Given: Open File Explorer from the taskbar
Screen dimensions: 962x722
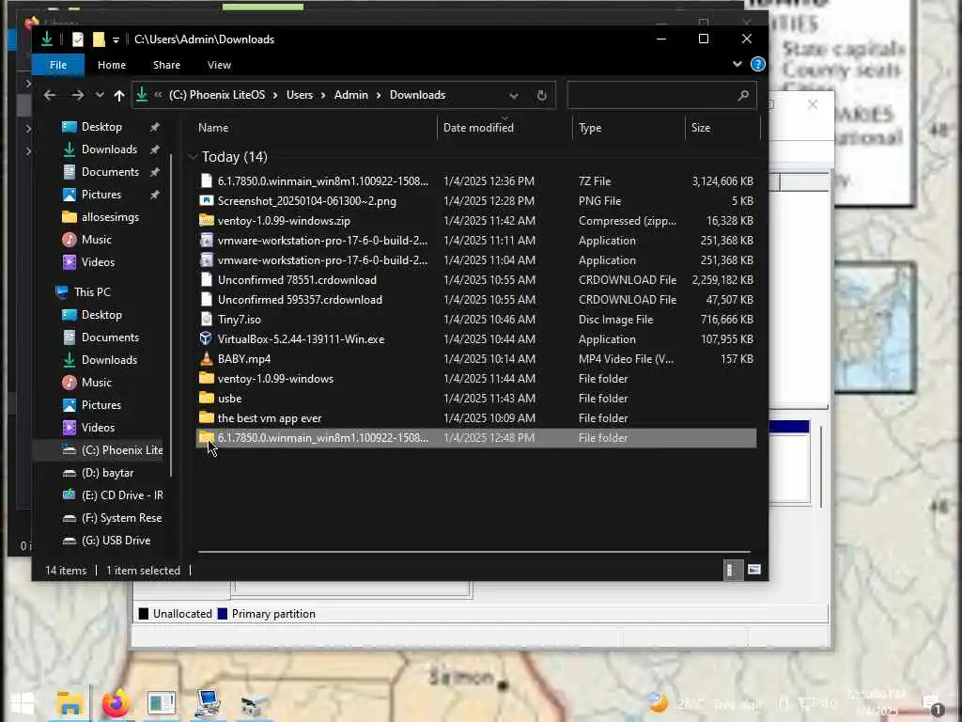Looking at the screenshot, I should coord(70,703).
